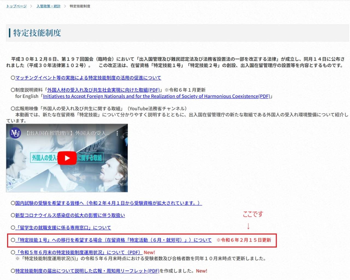Open 「特定技能1号」への移行を希望する場合 link
This screenshot has width=350, height=280.
coord(113,240)
